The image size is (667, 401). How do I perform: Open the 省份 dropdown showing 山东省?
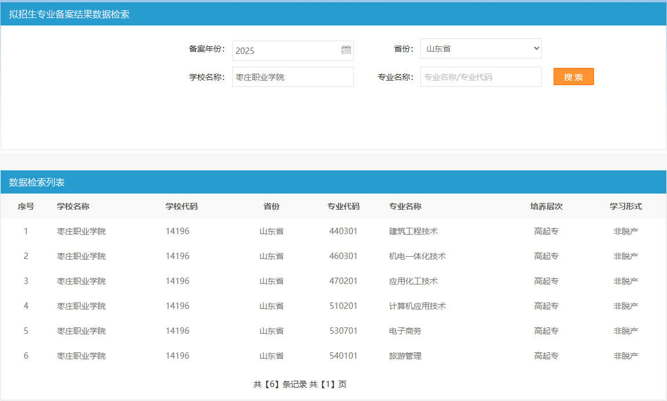(481, 49)
